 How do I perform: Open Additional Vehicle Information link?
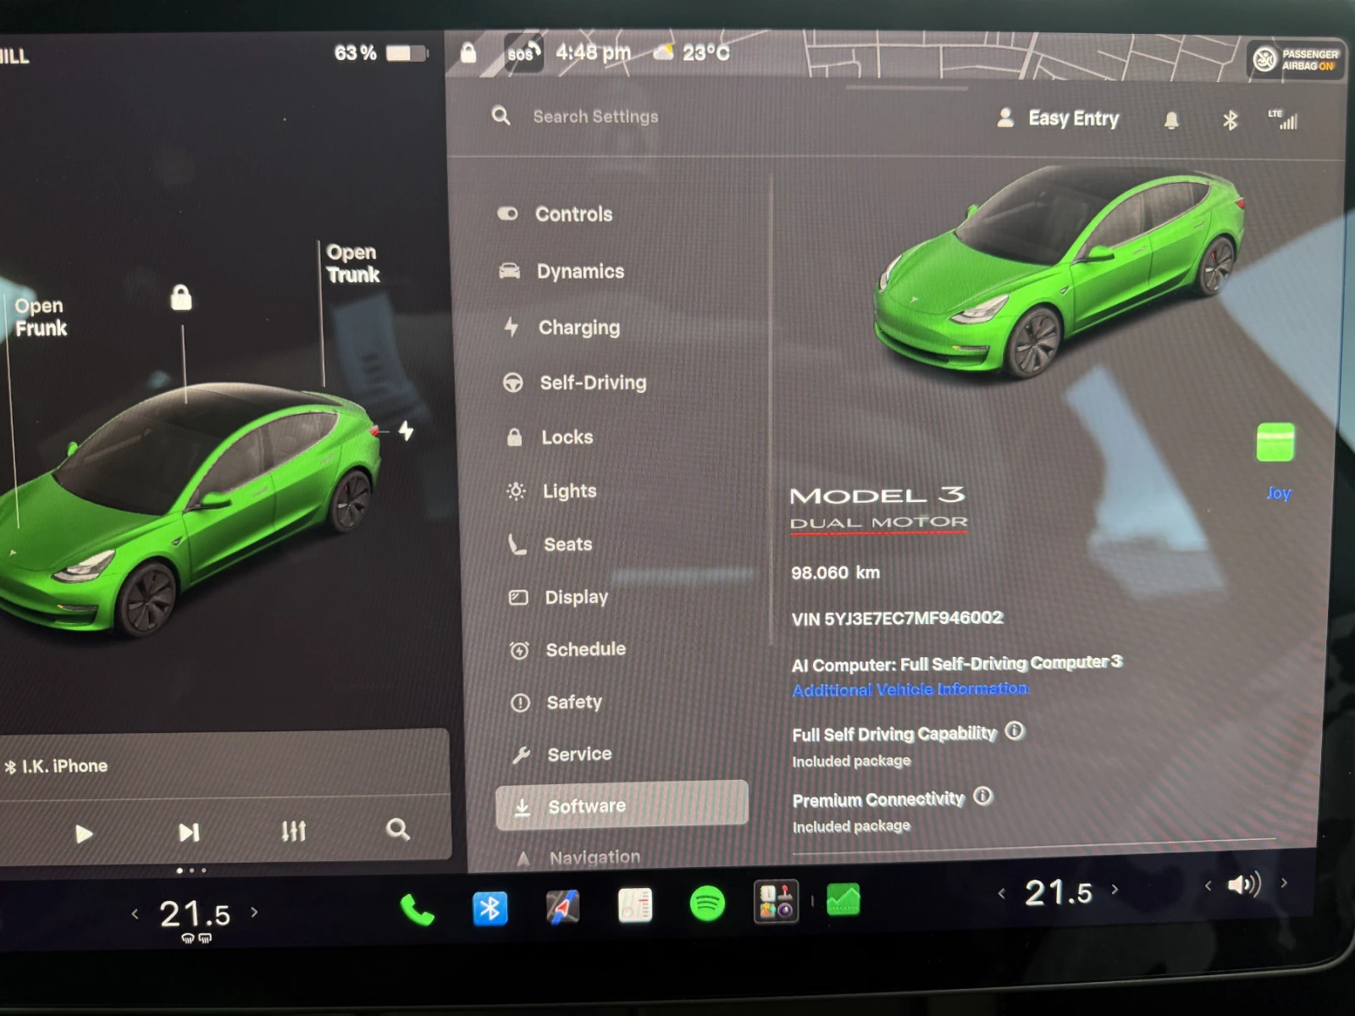coord(910,689)
